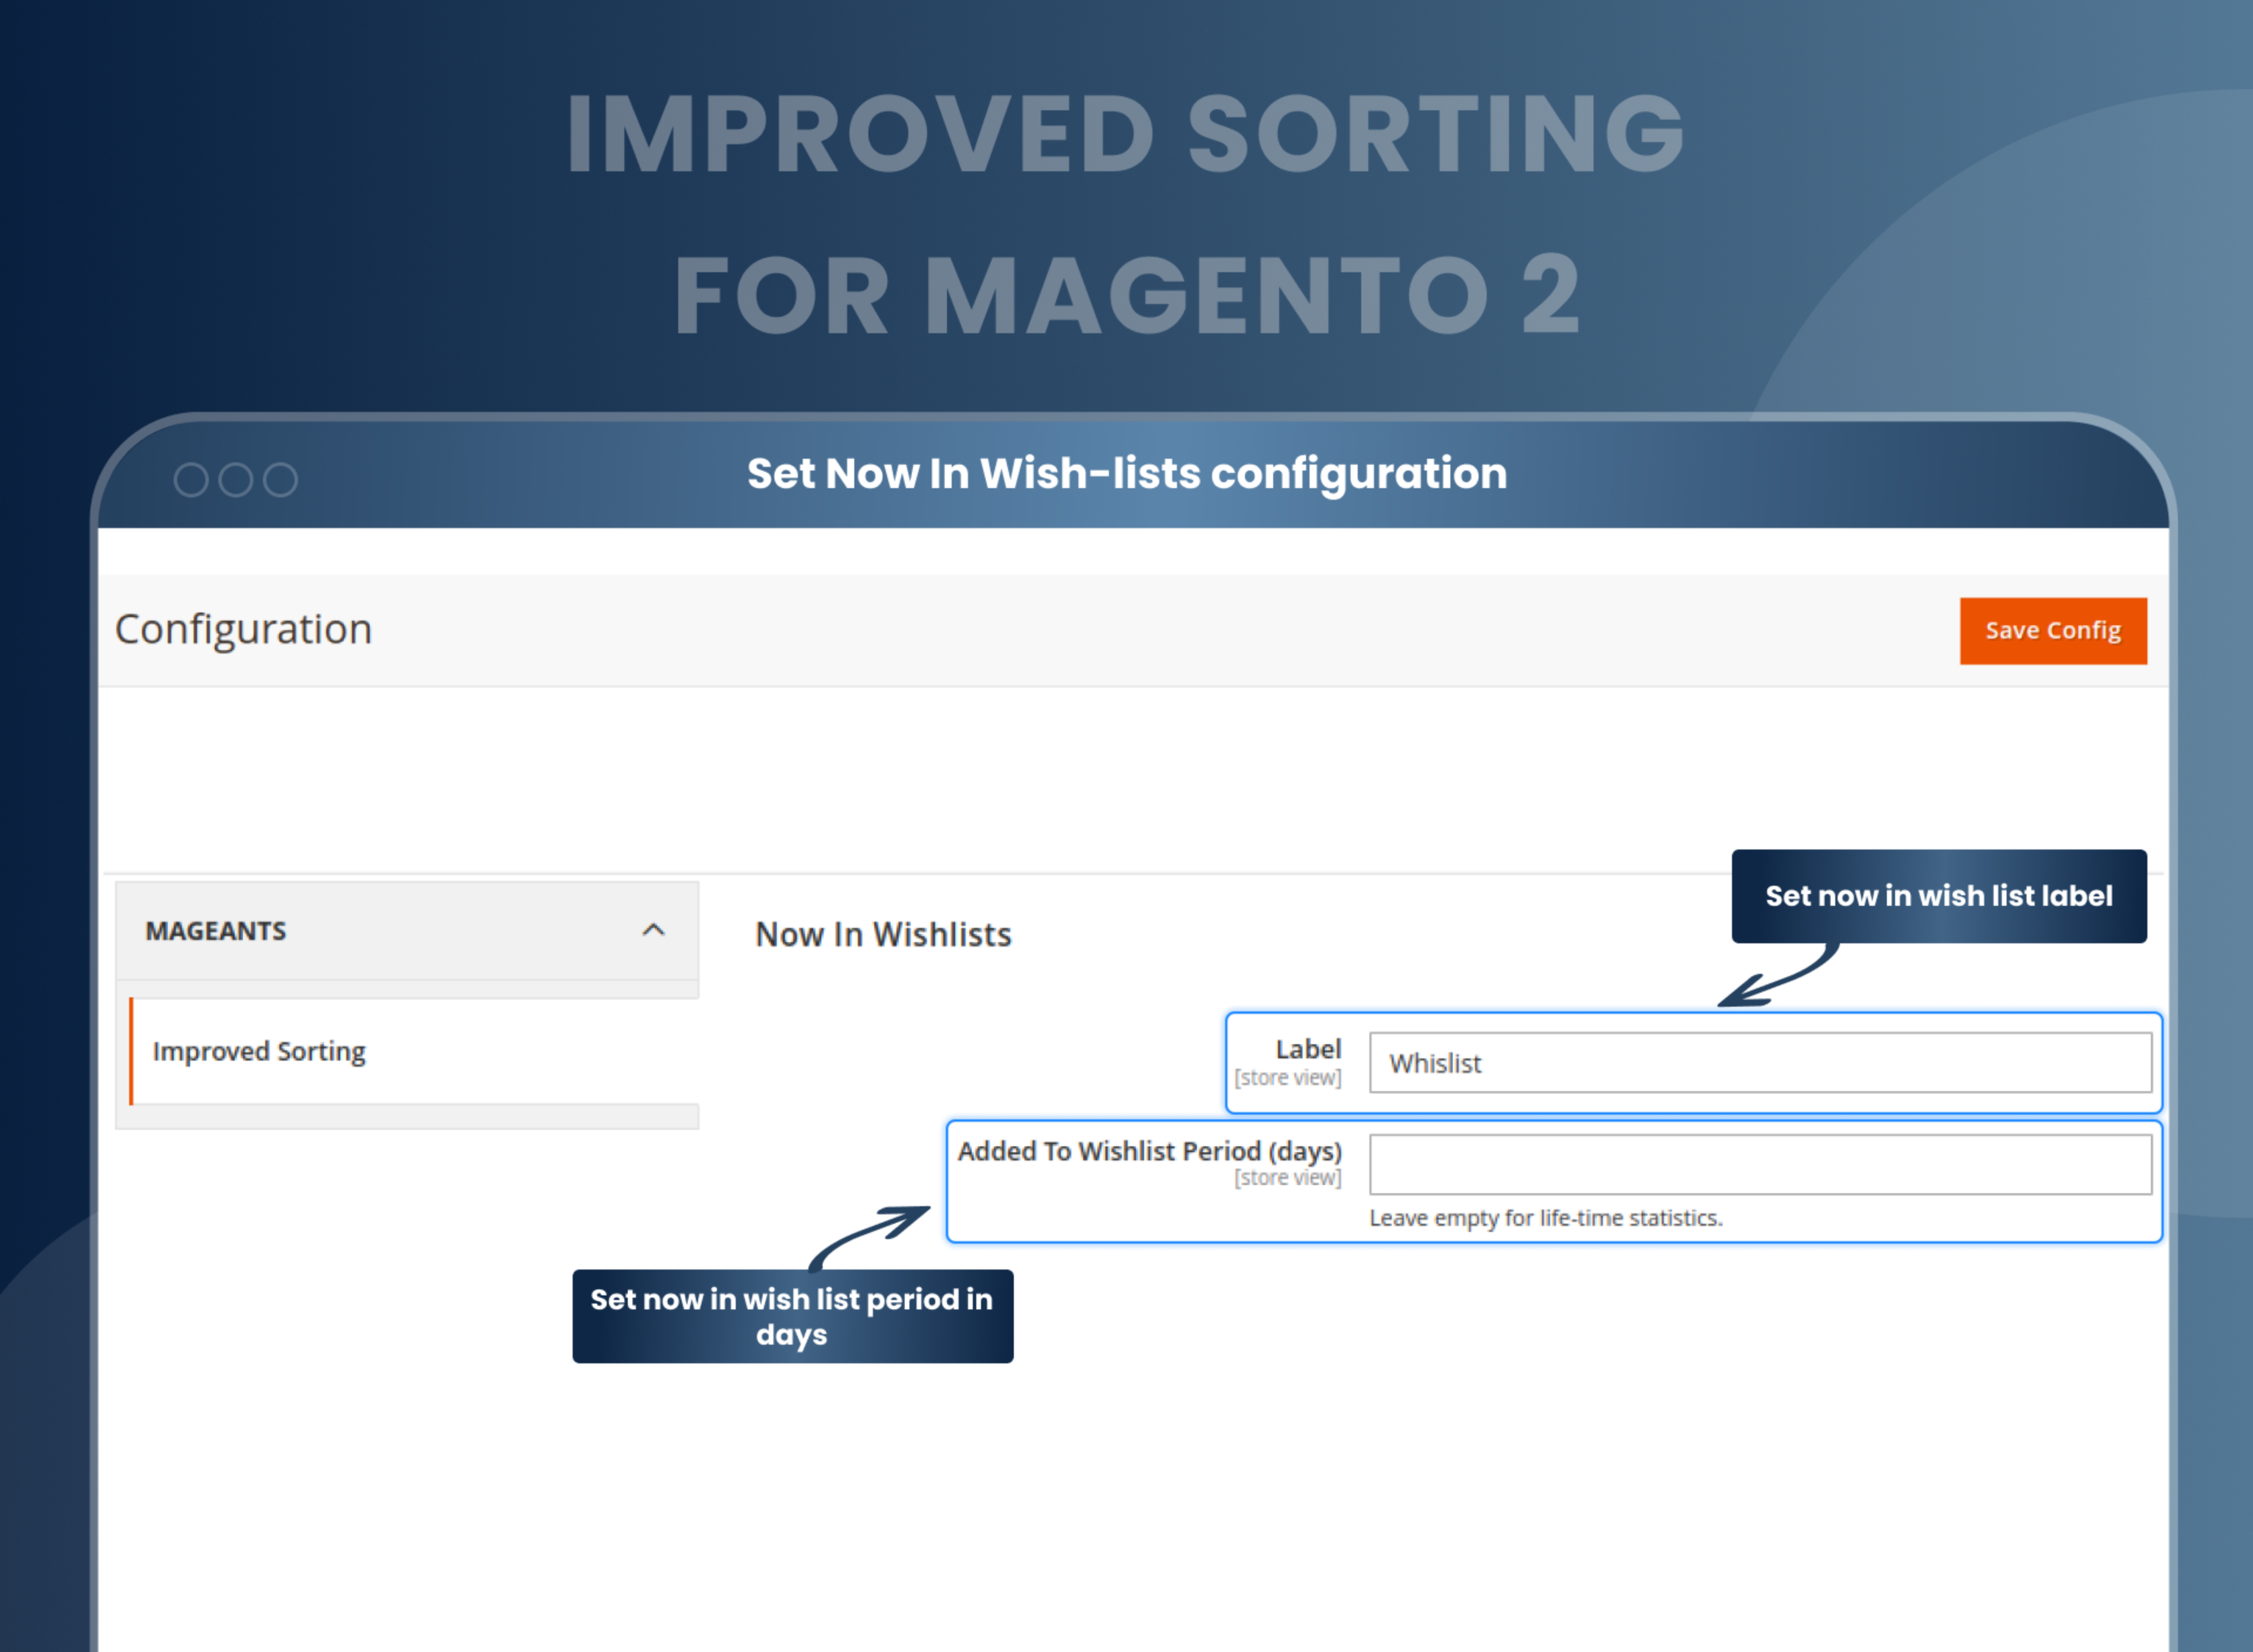This screenshot has height=1652, width=2253.
Task: Click the wish list period in days callout
Action: 791,1316
